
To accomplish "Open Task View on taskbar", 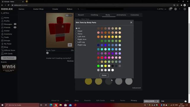I will 46,105.
